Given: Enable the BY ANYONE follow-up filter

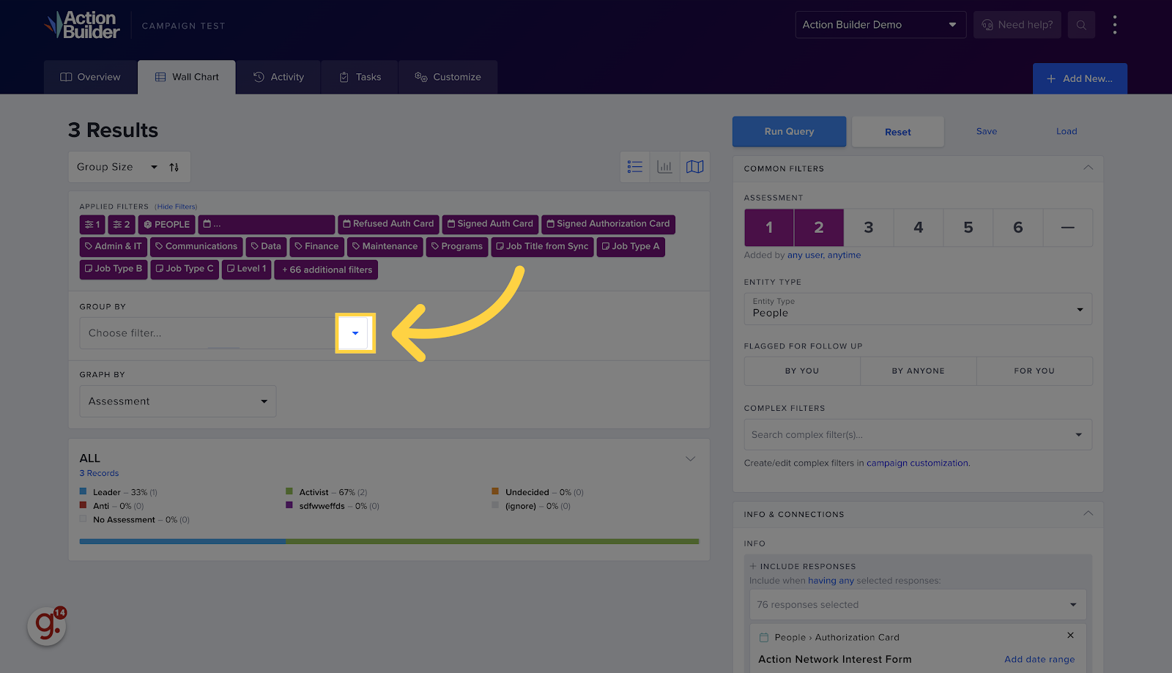Looking at the screenshot, I should [x=917, y=371].
